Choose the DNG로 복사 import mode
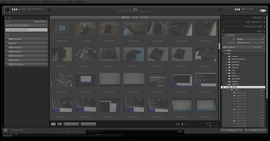The image size is (270, 141). coord(126,9)
